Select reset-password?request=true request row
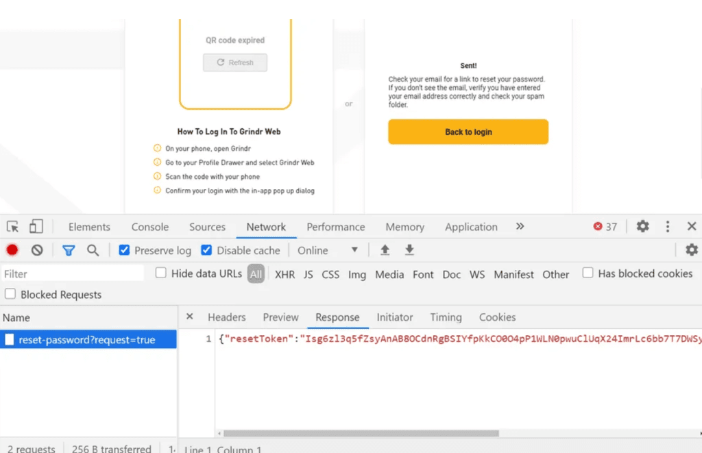This screenshot has height=453, width=702. (88, 339)
